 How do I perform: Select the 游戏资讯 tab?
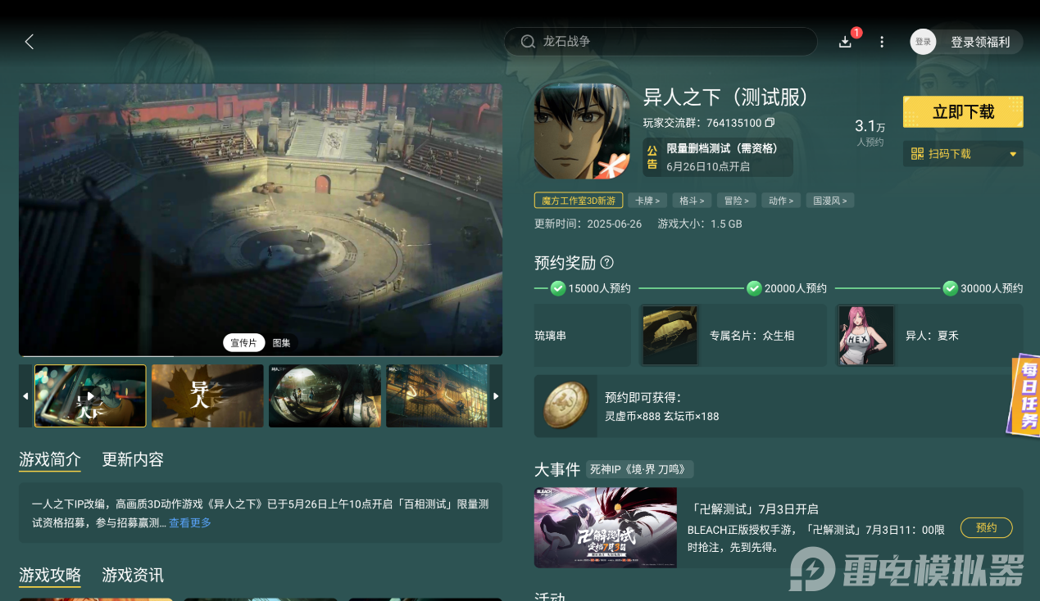tap(133, 575)
